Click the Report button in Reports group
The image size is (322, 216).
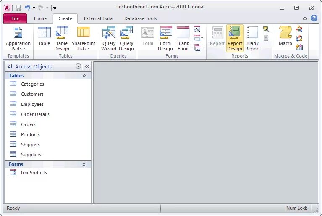pyautogui.click(x=217, y=36)
